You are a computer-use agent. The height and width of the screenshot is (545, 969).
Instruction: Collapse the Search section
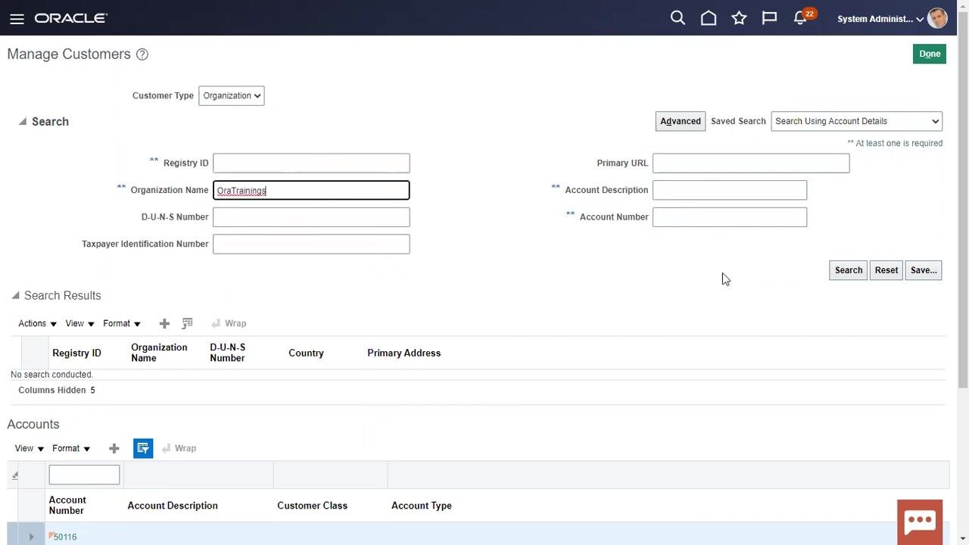[x=22, y=121]
